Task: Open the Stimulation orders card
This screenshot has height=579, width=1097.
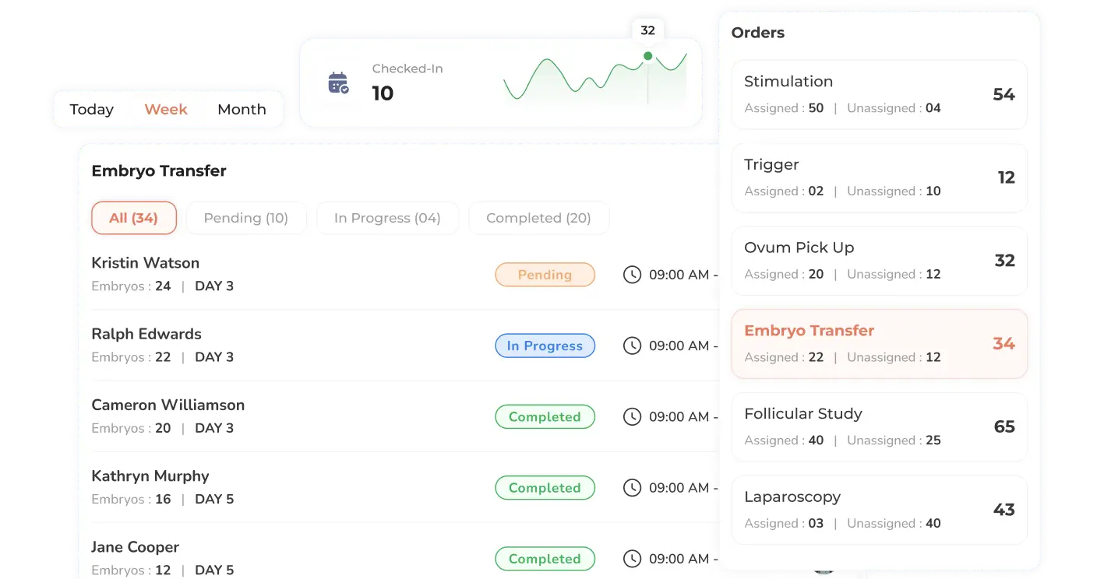Action: pos(879,94)
